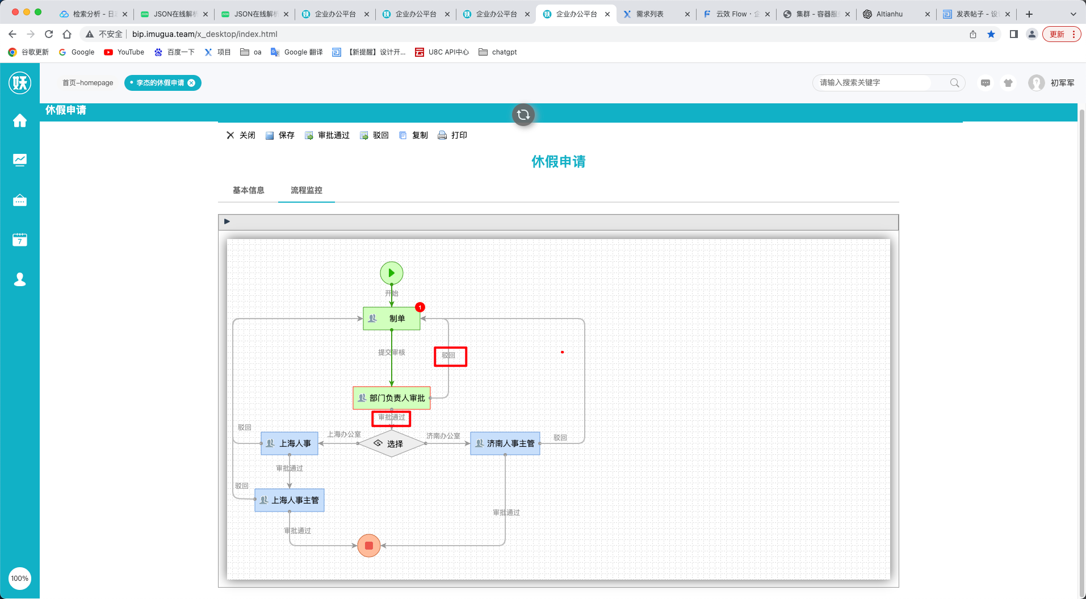
Task: Open a new browser tab
Action: coord(1029,14)
